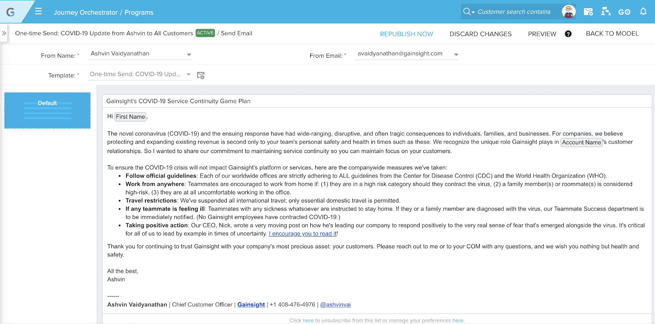Open the notifications bell

coord(643,11)
